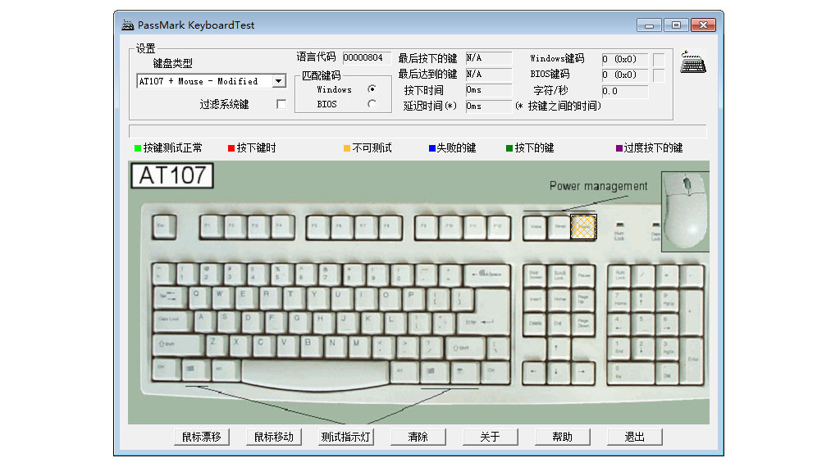Click the Backspace key on keyboard image
Image resolution: width=840 pixels, height=467 pixels.
[486, 275]
